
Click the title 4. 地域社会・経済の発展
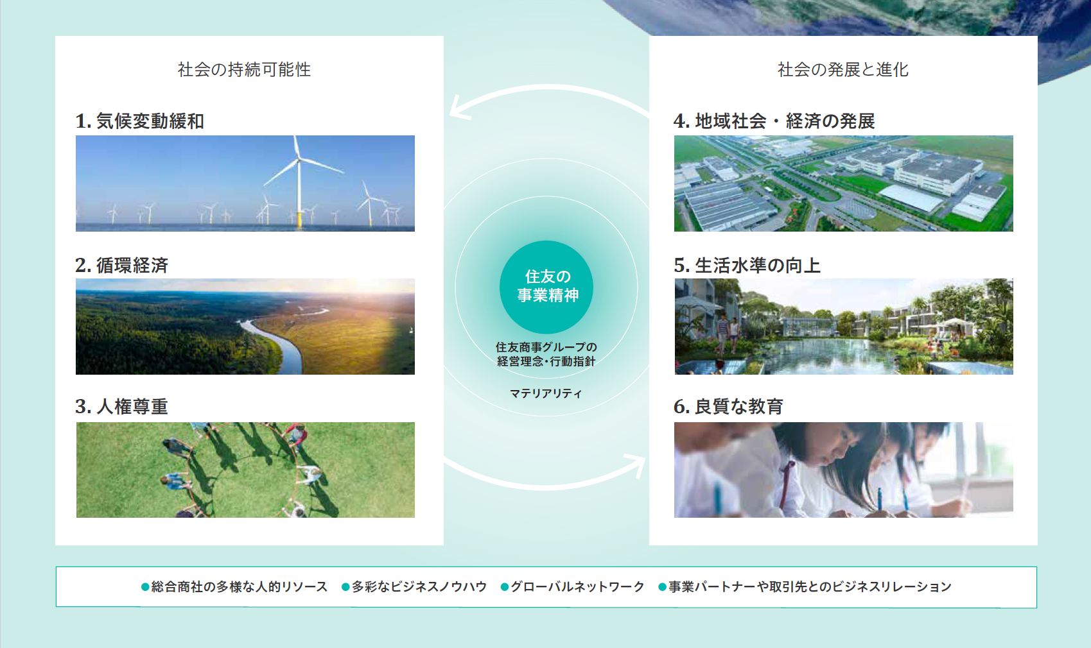click(x=774, y=121)
